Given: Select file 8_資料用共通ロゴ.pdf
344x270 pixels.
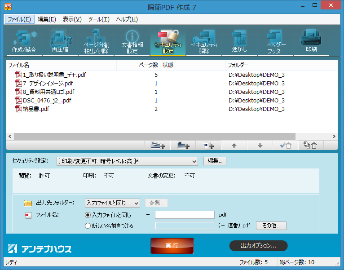Looking at the screenshot, I should coord(49,92).
